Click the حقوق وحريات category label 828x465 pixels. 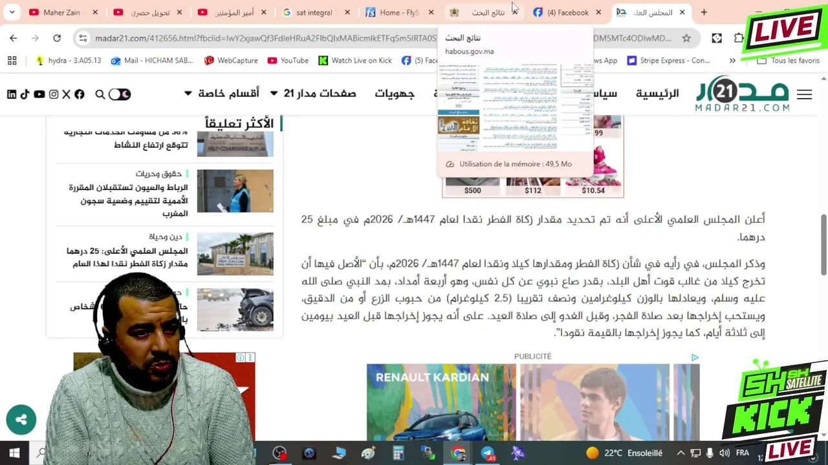pos(157,174)
